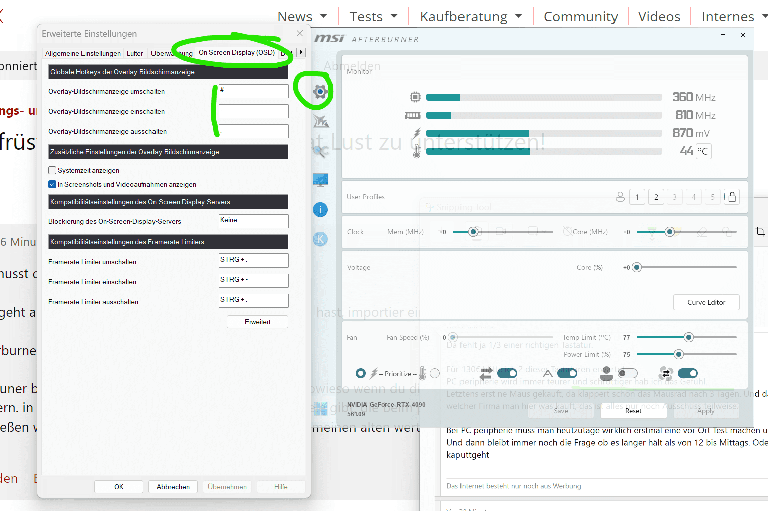Toggle the °C temperature unit button

point(703,151)
